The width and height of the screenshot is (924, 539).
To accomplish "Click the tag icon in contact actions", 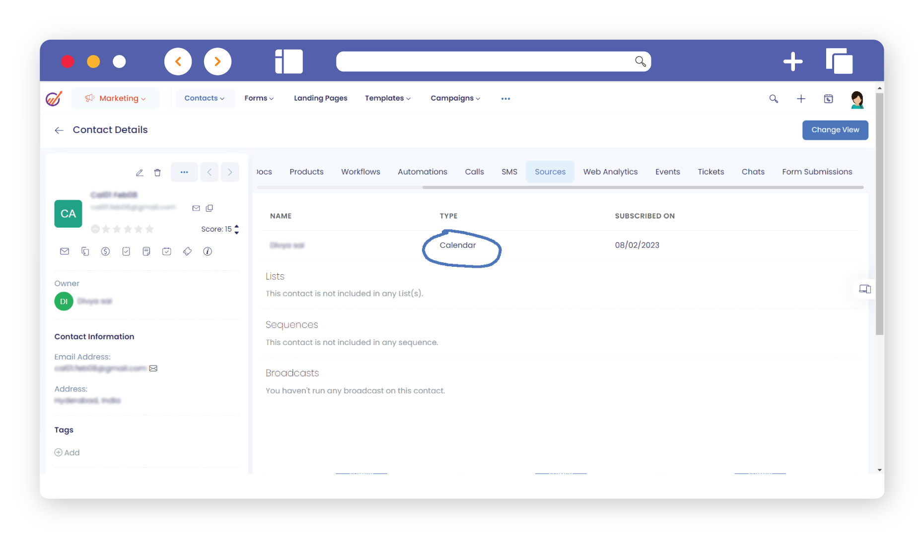I will click(x=187, y=251).
